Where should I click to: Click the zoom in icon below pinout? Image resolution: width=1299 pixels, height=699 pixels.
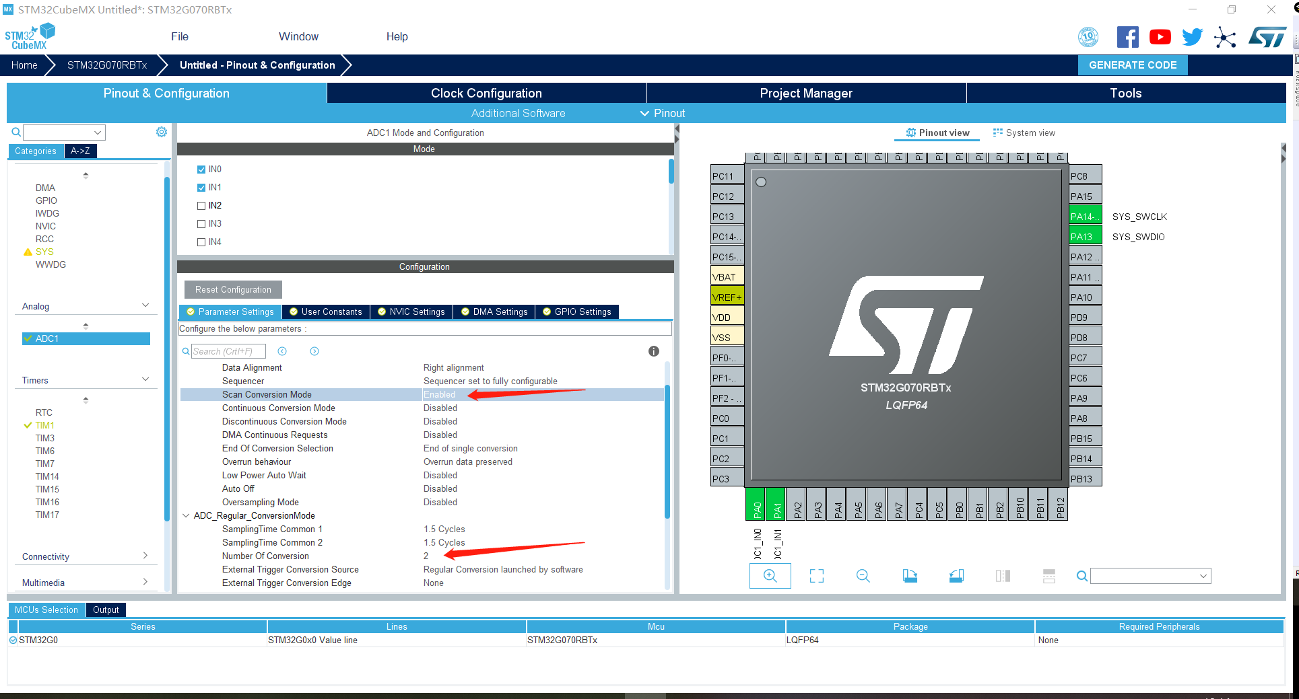(x=770, y=576)
